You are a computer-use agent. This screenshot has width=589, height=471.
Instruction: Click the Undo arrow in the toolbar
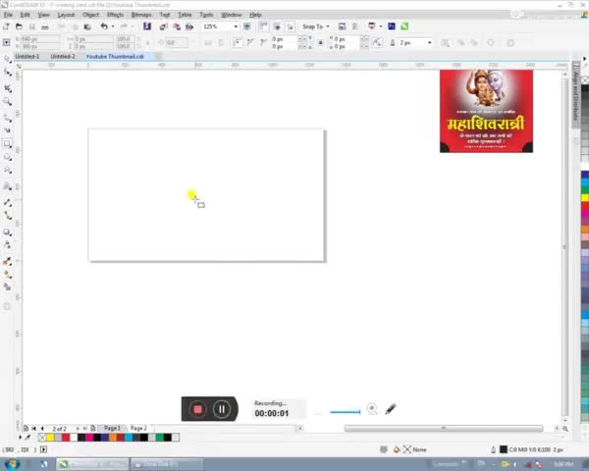[103, 26]
